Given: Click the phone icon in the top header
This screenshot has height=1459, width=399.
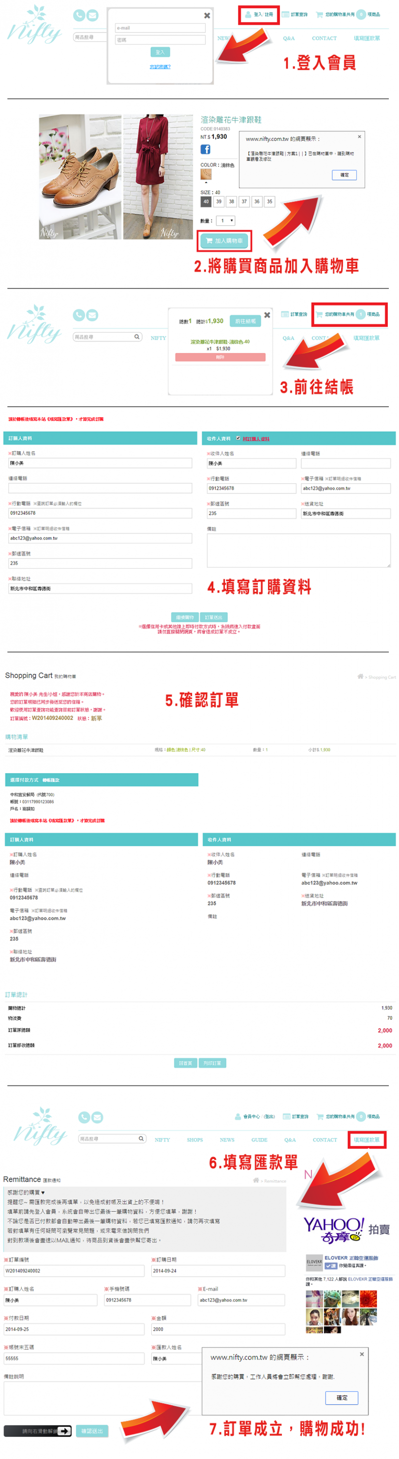Looking at the screenshot, I should pyautogui.click(x=79, y=16).
